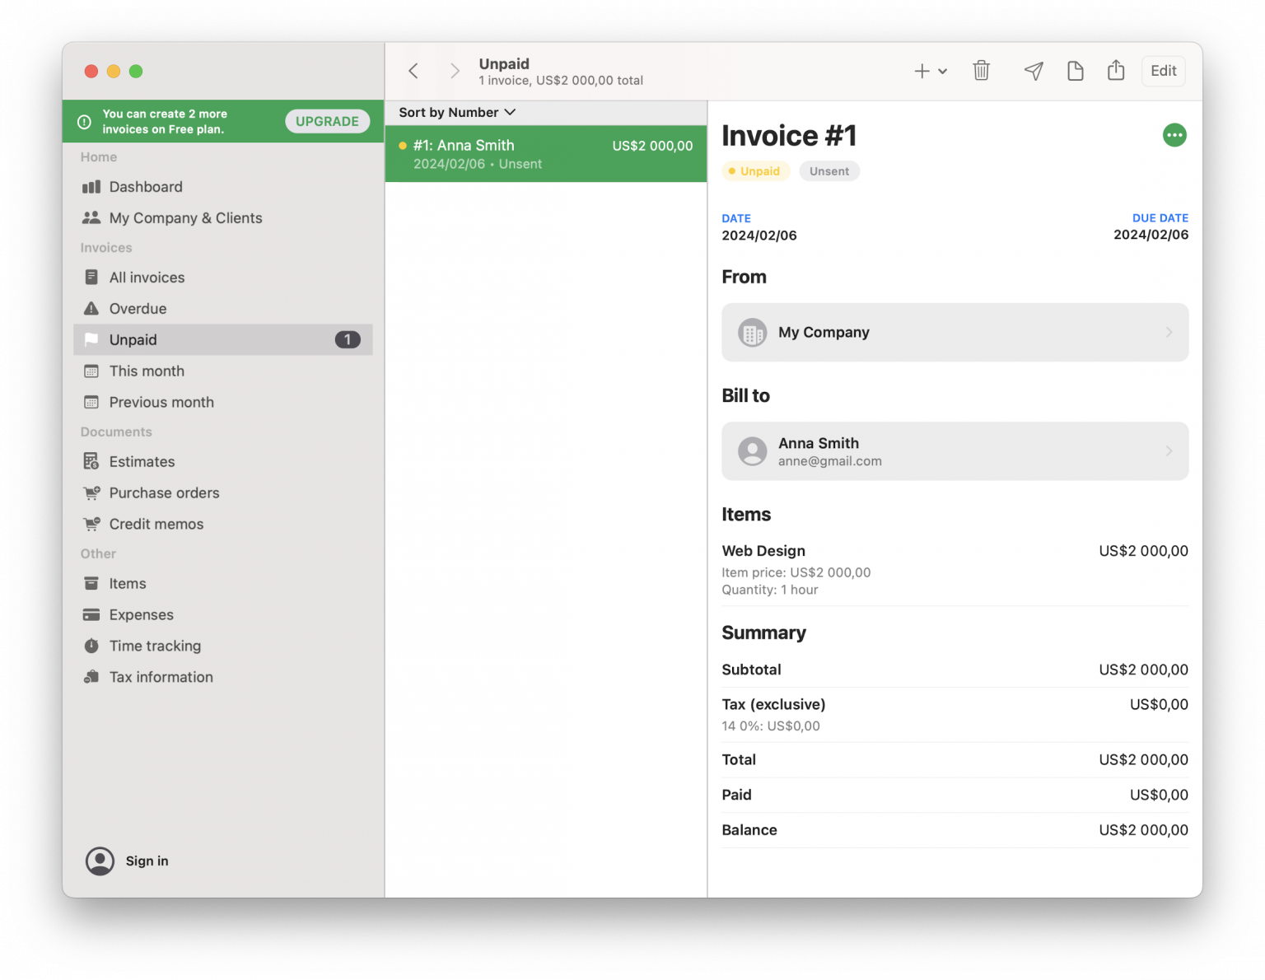Image resolution: width=1265 pixels, height=980 pixels.
Task: Open Credit memos via its sidebar icon
Action: point(91,524)
